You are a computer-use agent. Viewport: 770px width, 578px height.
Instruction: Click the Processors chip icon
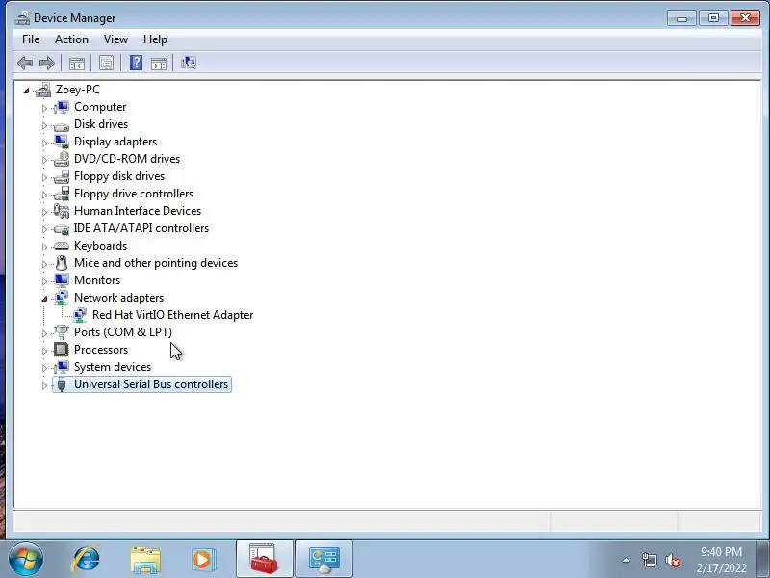62,350
